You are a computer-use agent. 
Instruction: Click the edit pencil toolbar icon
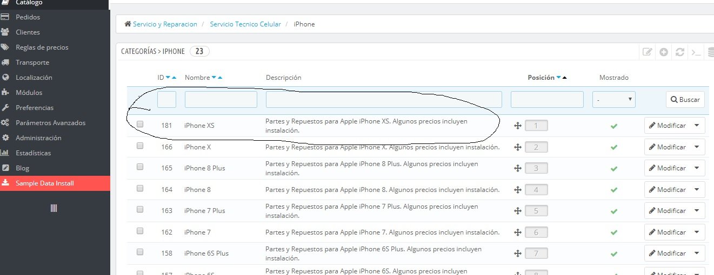[647, 52]
